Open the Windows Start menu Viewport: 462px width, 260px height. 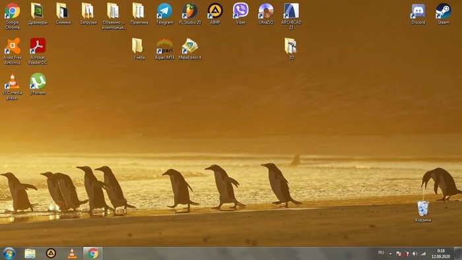point(9,253)
